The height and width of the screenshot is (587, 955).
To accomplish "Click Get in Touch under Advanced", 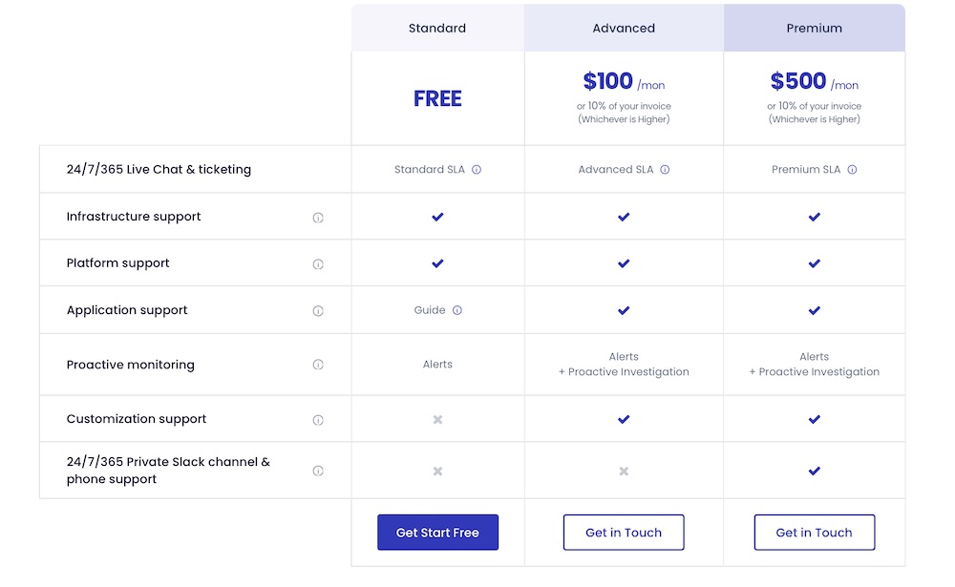I will [x=624, y=533].
